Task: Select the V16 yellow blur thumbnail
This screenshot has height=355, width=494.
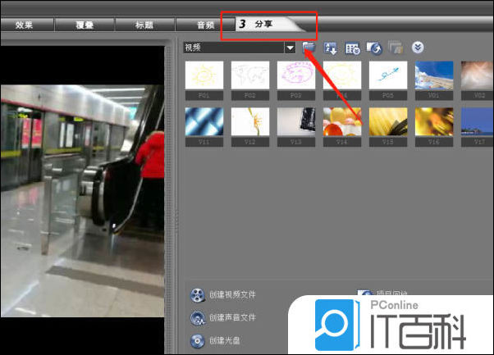Action: [434, 122]
